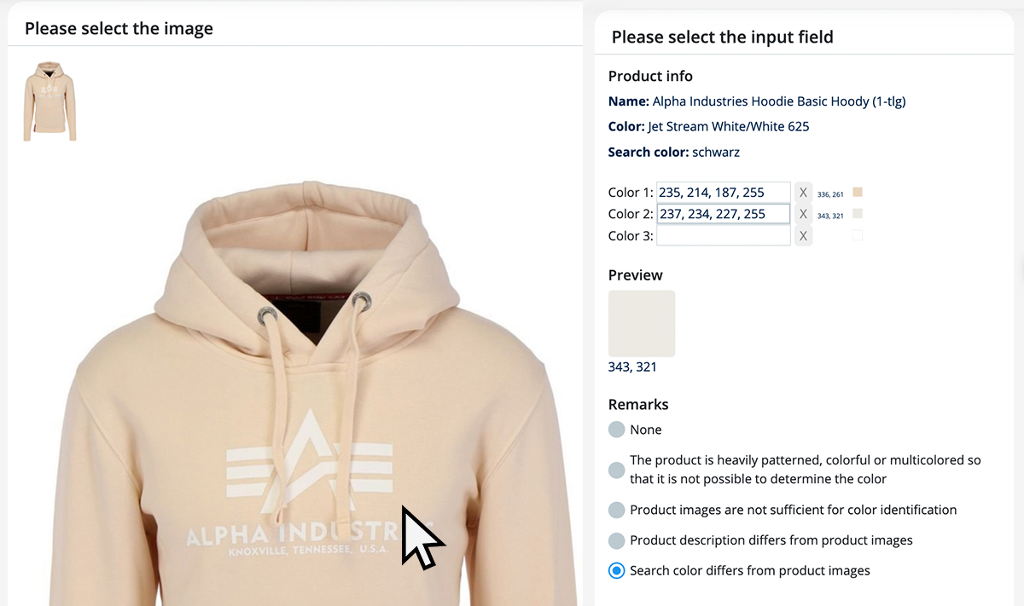Click the light grey Color 2 swatch
The image size is (1024, 606).
[858, 214]
